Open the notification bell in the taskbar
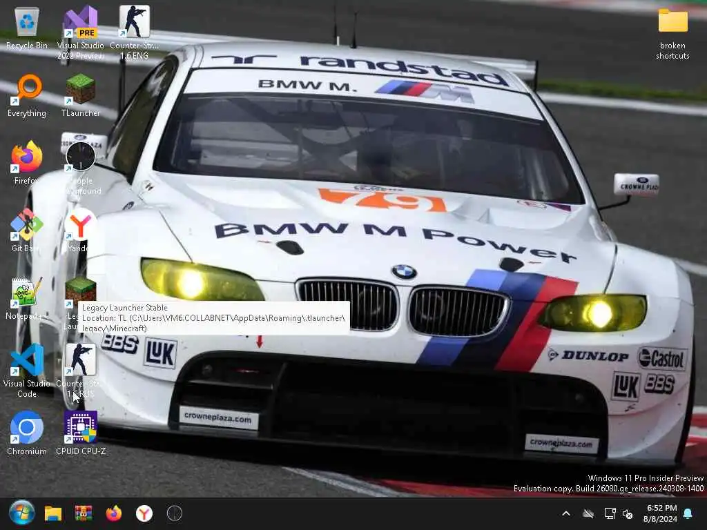707x530 pixels. coord(688,513)
